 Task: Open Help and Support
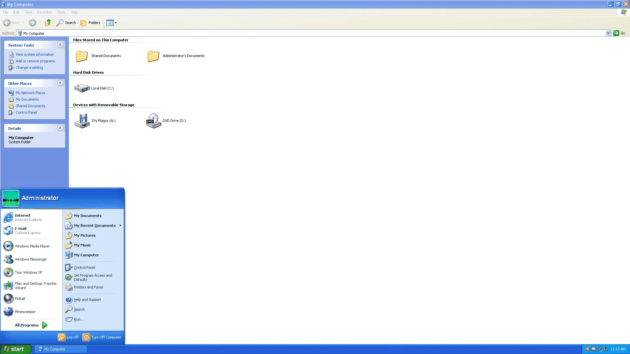click(x=93, y=300)
